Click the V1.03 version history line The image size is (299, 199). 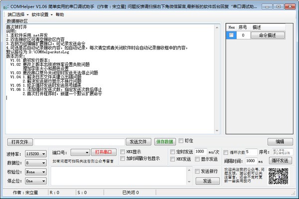click(54, 73)
